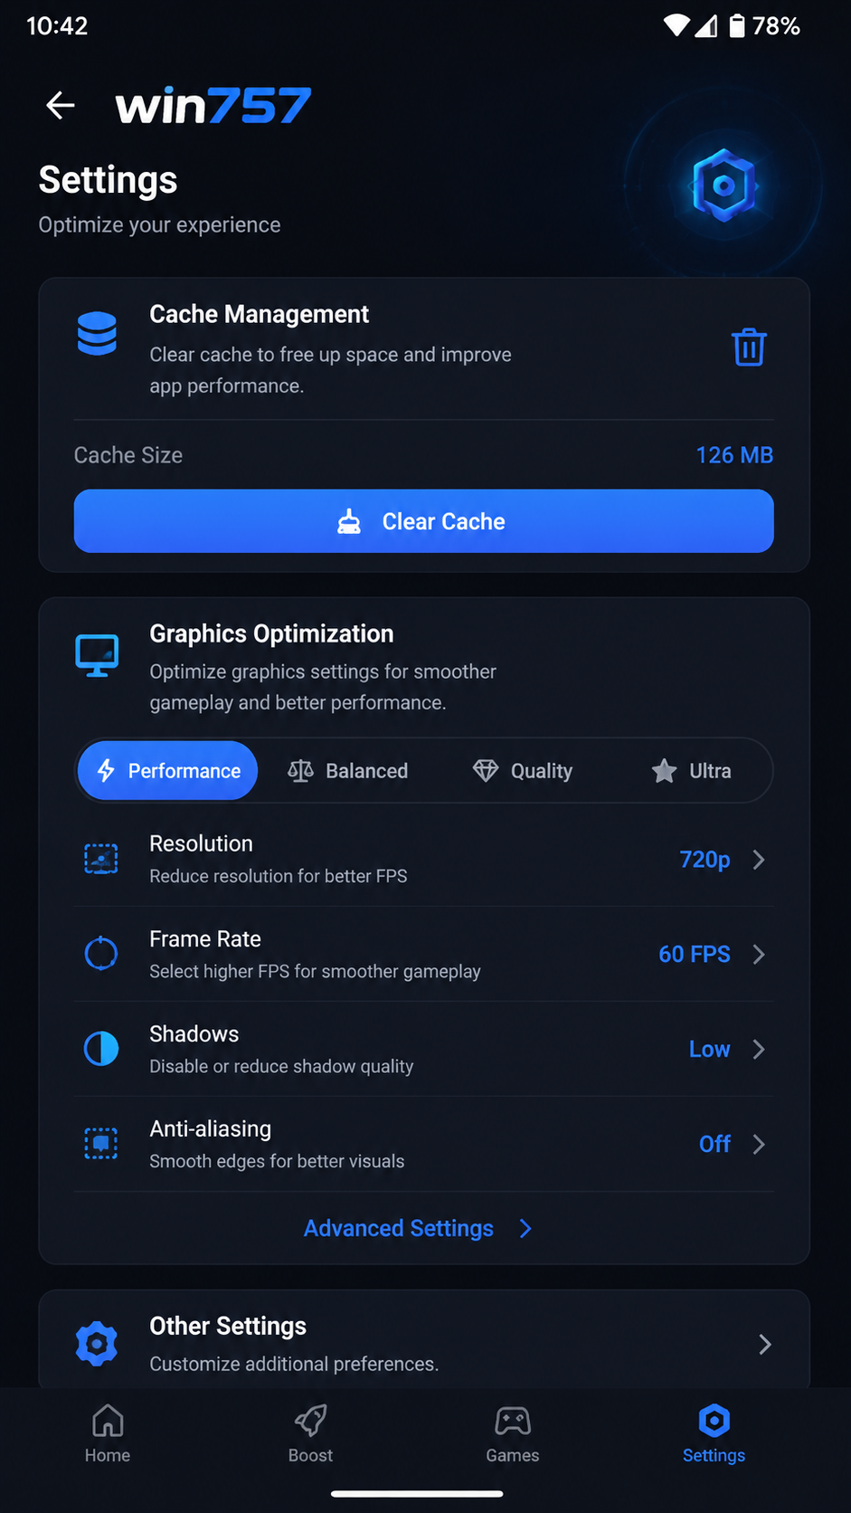Open the Games tab

tap(512, 1433)
